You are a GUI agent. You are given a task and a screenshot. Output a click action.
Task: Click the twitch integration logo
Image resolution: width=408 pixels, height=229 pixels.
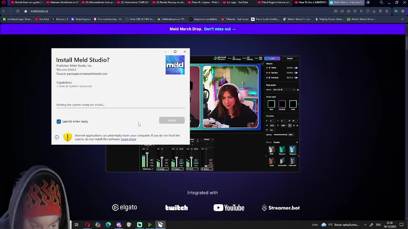tap(177, 208)
